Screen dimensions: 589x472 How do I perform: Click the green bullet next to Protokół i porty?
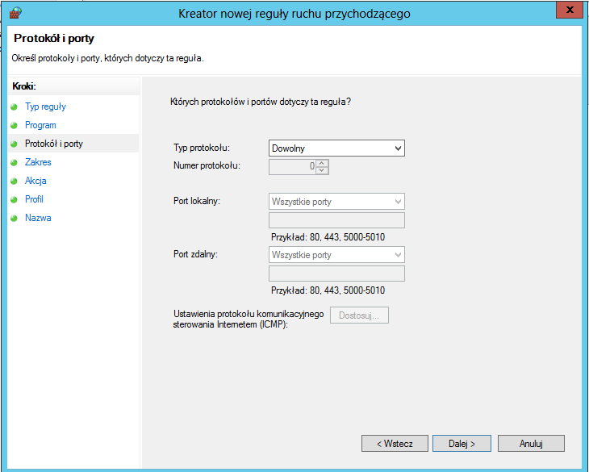click(15, 144)
